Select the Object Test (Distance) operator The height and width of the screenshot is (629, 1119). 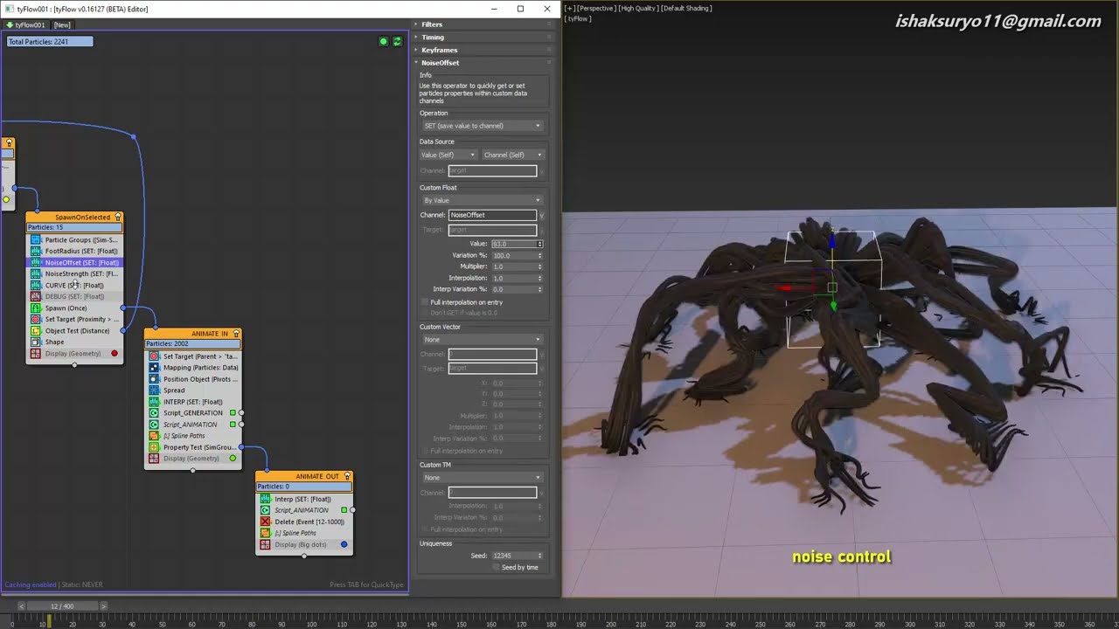tap(77, 330)
